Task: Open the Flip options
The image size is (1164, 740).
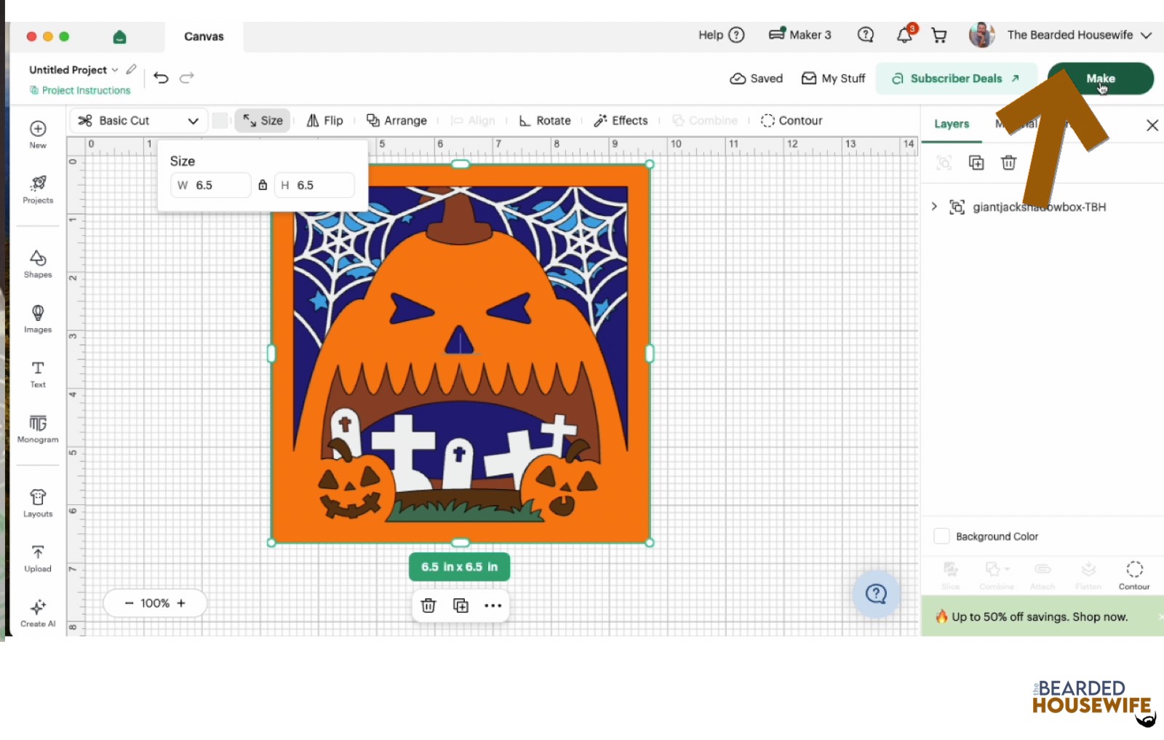Action: (324, 121)
